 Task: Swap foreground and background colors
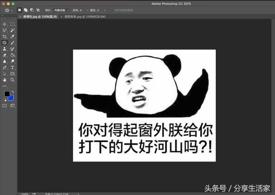point(12,92)
